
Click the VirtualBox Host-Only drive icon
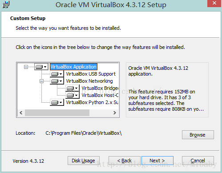tap(70, 95)
